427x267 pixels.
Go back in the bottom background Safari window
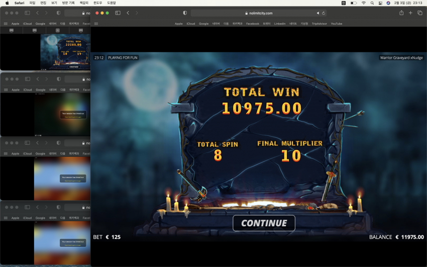click(37, 207)
